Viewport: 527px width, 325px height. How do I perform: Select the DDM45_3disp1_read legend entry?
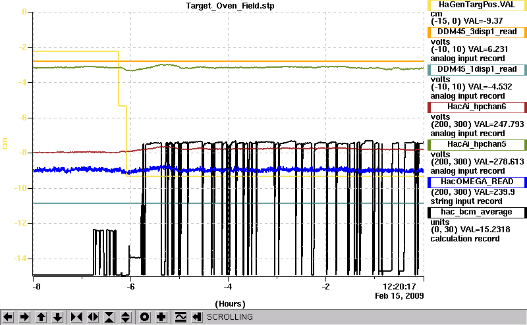point(477,32)
